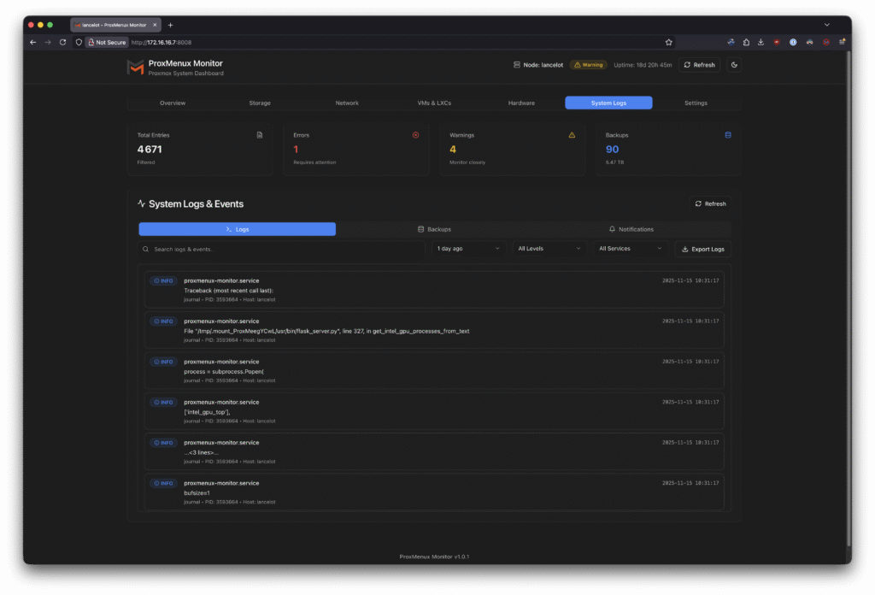Switch to the Backups sub-tab
This screenshot has width=875, height=595.
(x=434, y=229)
